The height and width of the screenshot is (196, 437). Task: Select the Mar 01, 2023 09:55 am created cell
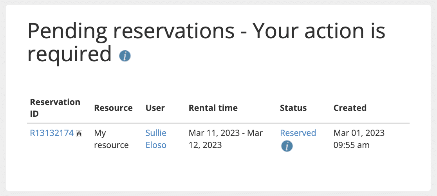click(x=359, y=139)
